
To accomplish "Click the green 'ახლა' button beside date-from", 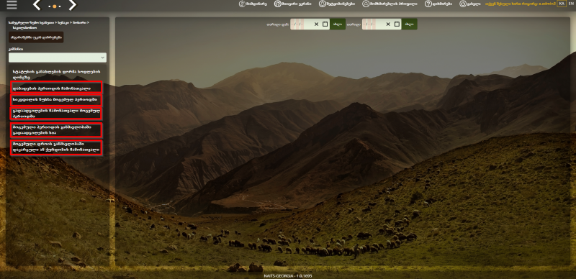I will point(338,24).
